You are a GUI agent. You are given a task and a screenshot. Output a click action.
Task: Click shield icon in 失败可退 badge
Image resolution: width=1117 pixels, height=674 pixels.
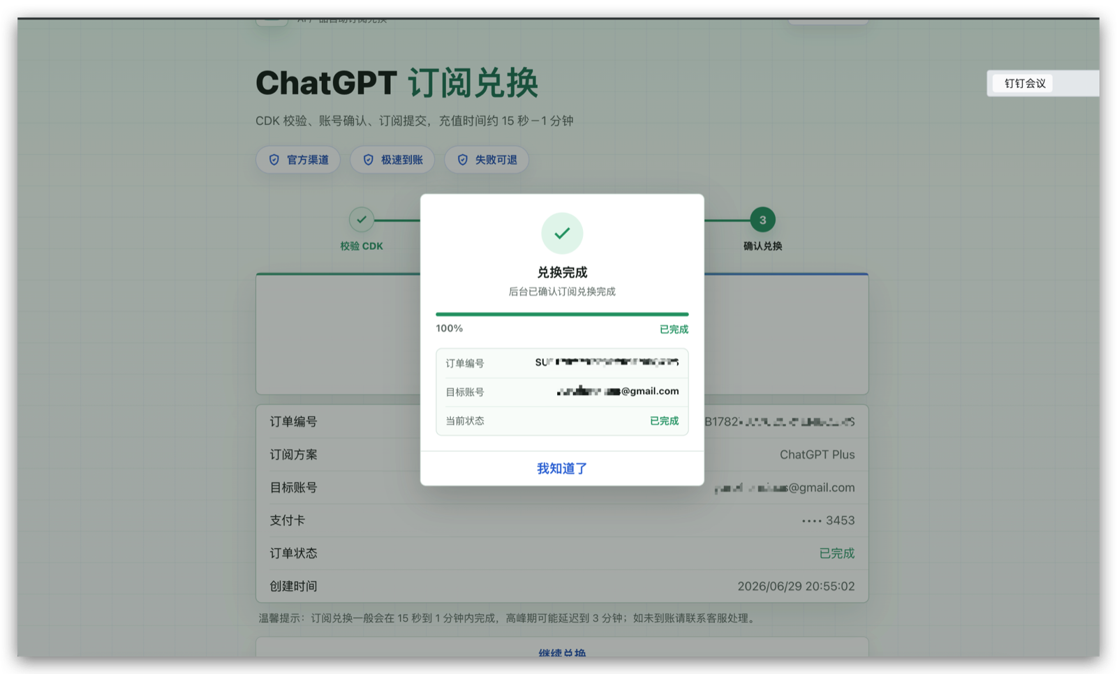tap(463, 160)
